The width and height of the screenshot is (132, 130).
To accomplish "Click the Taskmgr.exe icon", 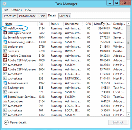I will coord(5,88).
